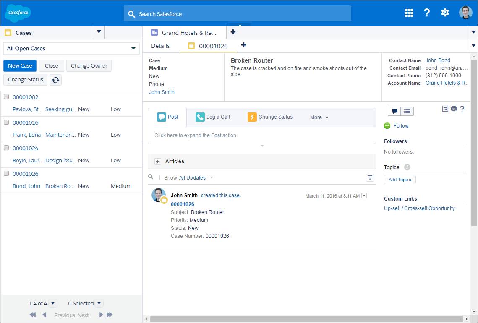Open case 00001024 link
This screenshot has height=323, width=478.
(x=26, y=148)
